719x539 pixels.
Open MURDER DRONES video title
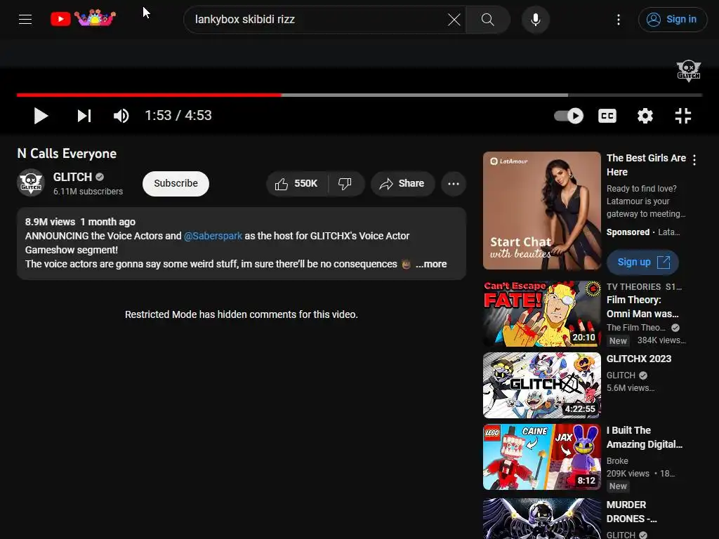[x=631, y=512]
